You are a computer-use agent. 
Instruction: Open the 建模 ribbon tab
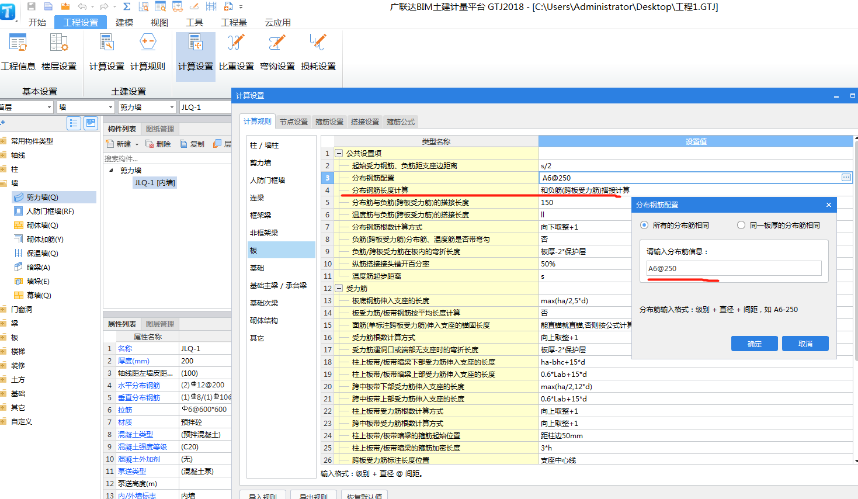coord(124,22)
